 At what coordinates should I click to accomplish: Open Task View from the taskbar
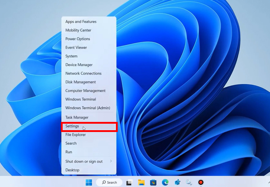pos(129,182)
